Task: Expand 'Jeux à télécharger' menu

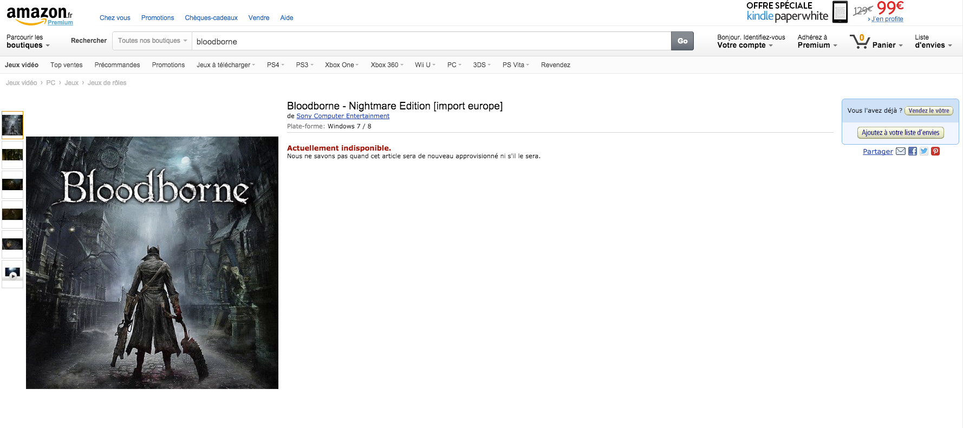Action: point(225,65)
